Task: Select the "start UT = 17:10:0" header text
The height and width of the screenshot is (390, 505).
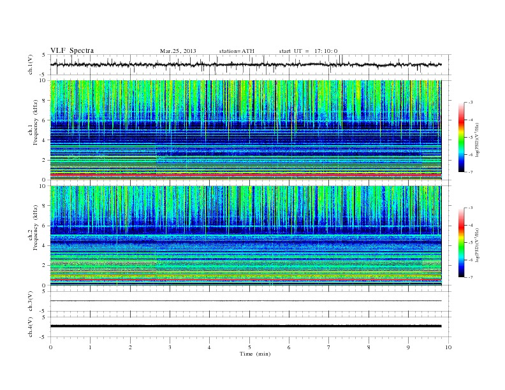Action: (308, 51)
